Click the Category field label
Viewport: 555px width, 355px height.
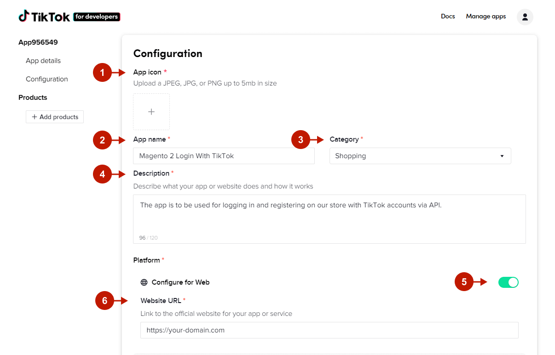point(344,139)
